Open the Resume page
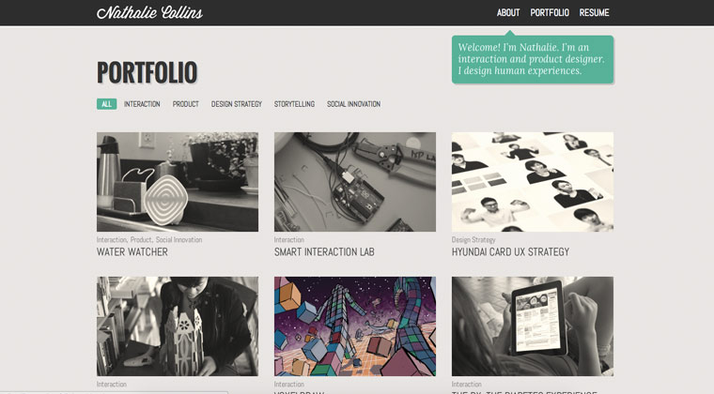Image resolution: width=714 pixels, height=394 pixels. pyautogui.click(x=595, y=13)
